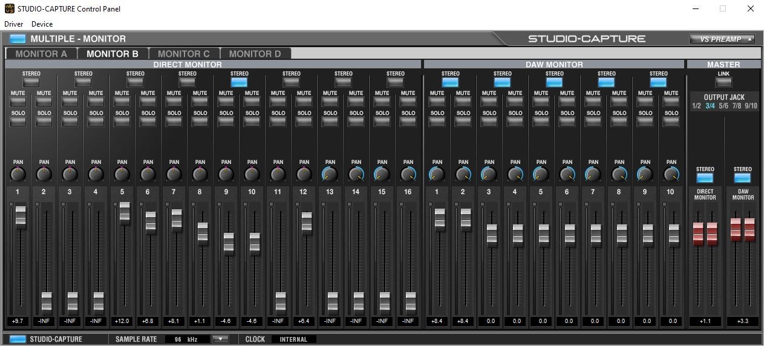This screenshot has height=346, width=764.
Task: Click the pan knob on DAW channel 10
Action: pos(671,175)
